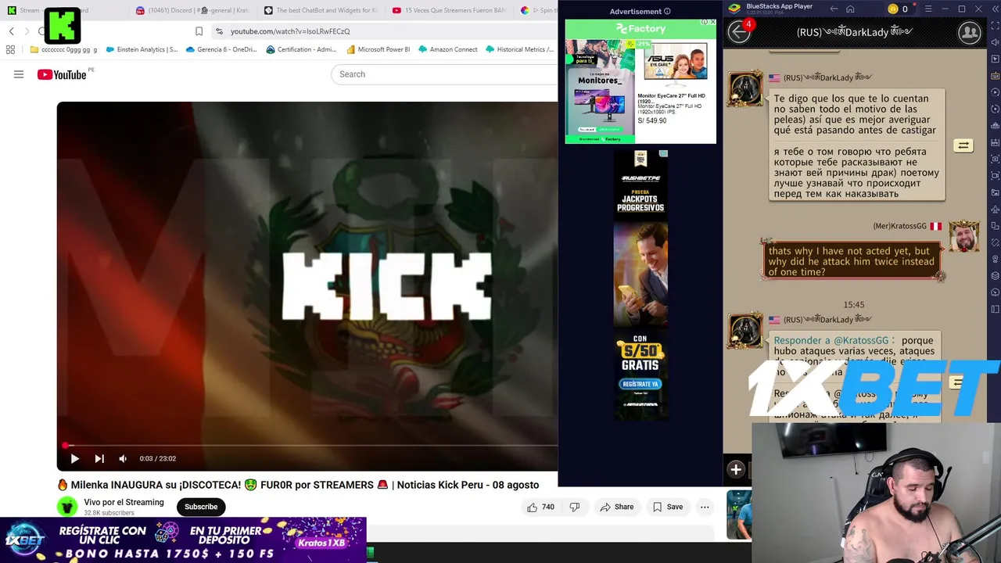Switch to the 15 Veces Que Streamers tab

point(449,10)
